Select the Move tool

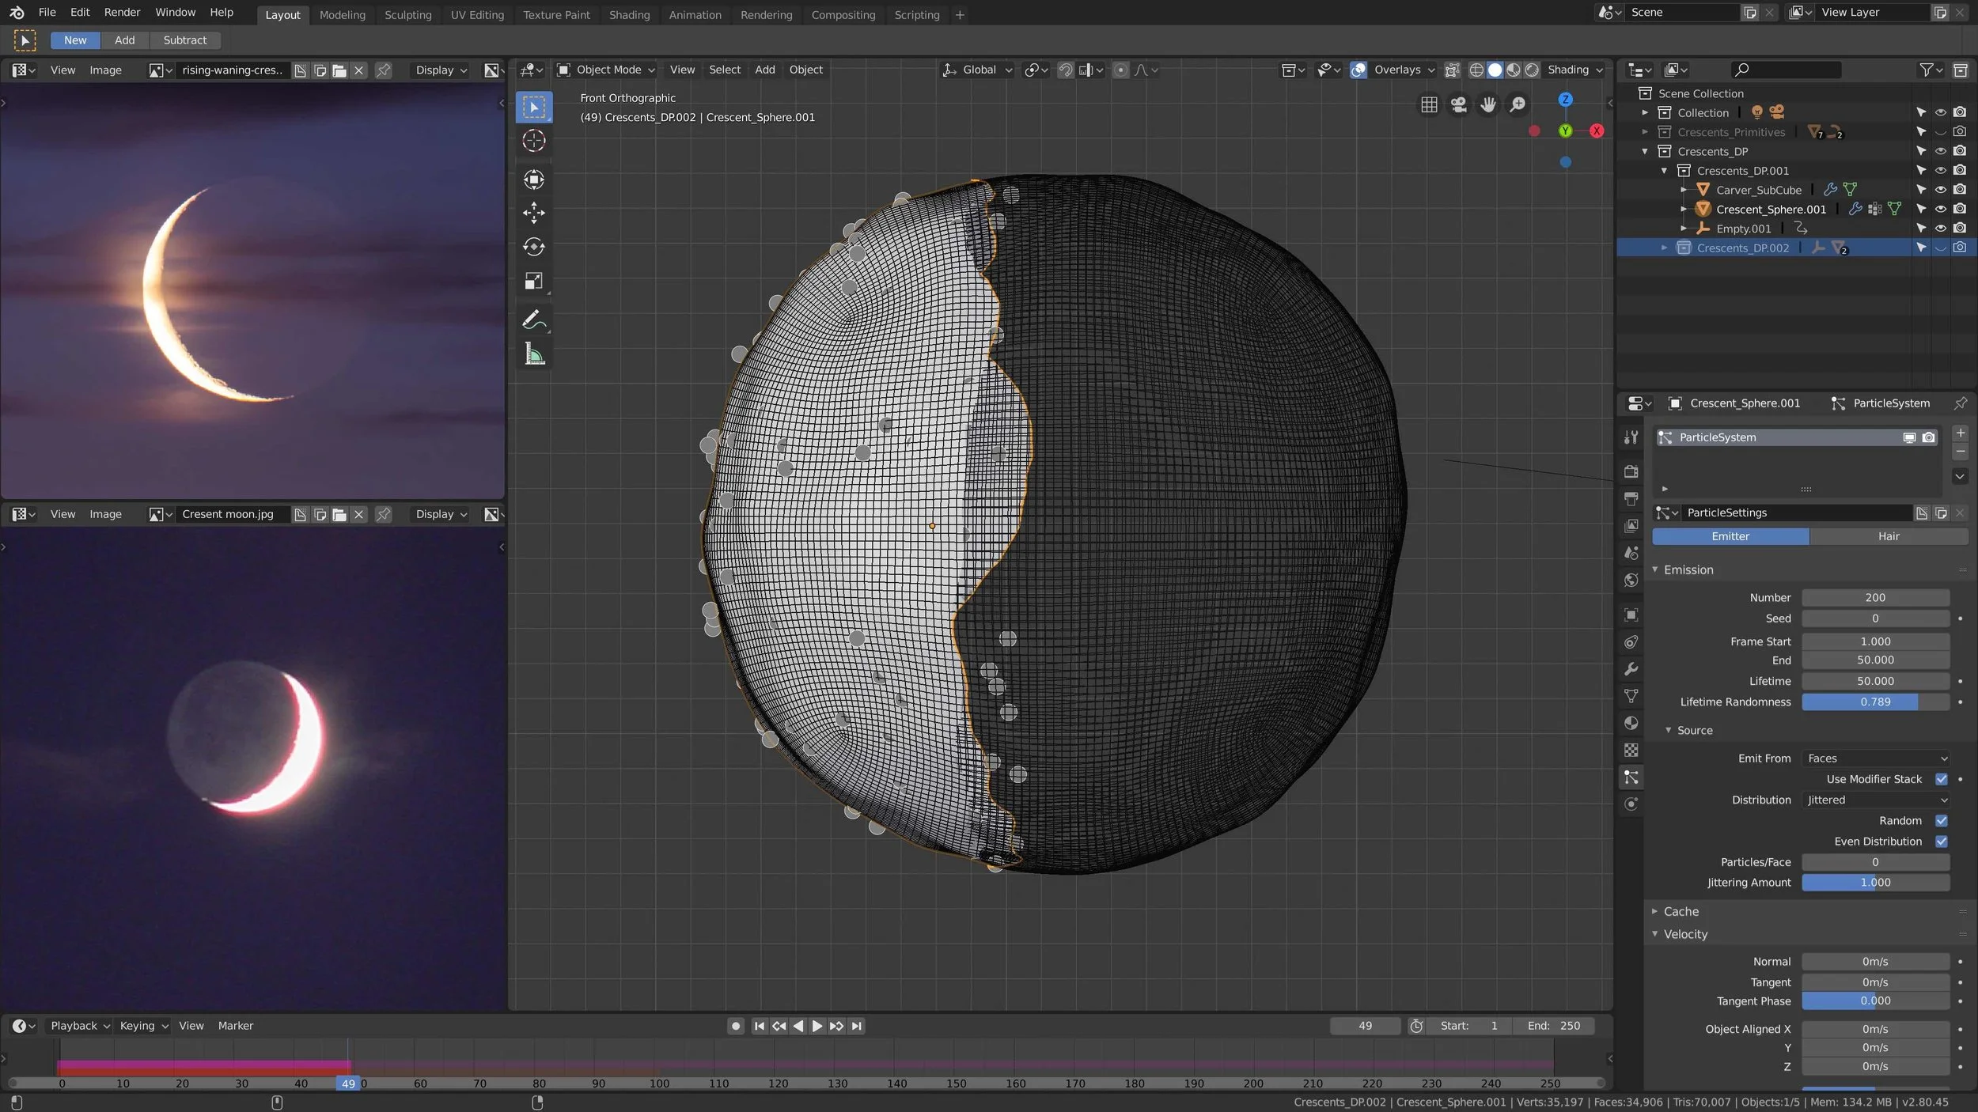click(534, 213)
